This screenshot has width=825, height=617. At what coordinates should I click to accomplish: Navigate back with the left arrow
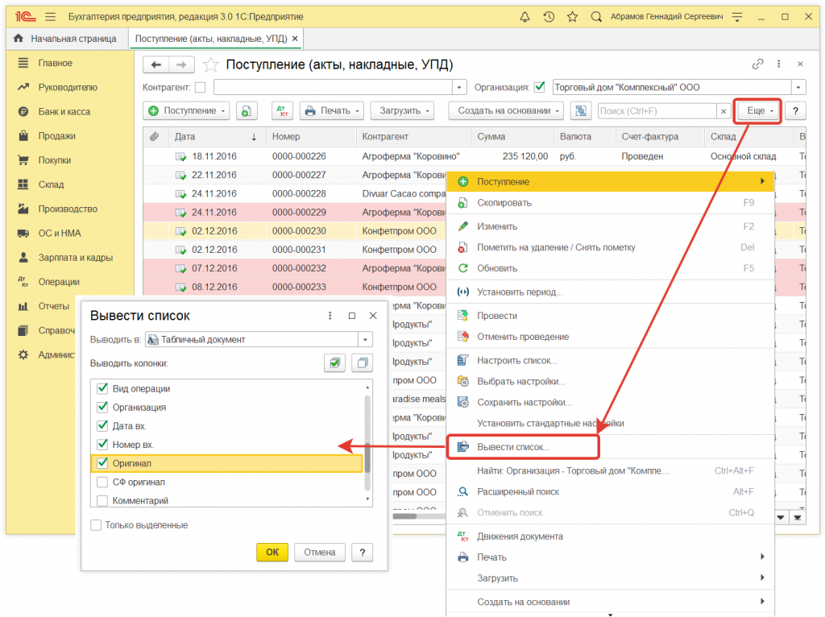point(156,64)
